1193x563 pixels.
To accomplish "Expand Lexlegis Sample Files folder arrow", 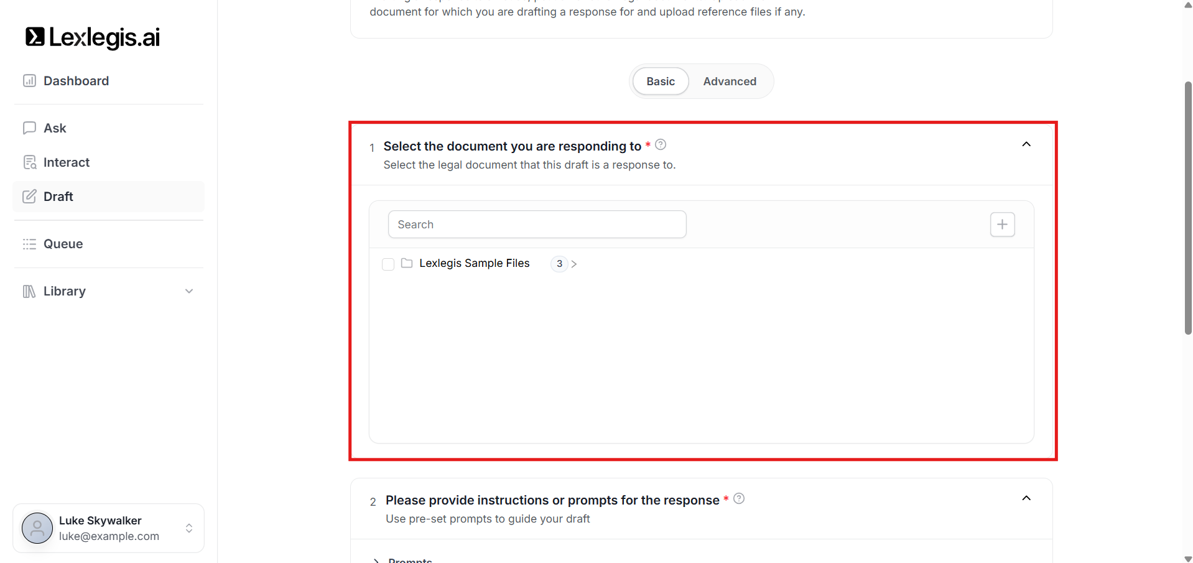I will (x=574, y=264).
